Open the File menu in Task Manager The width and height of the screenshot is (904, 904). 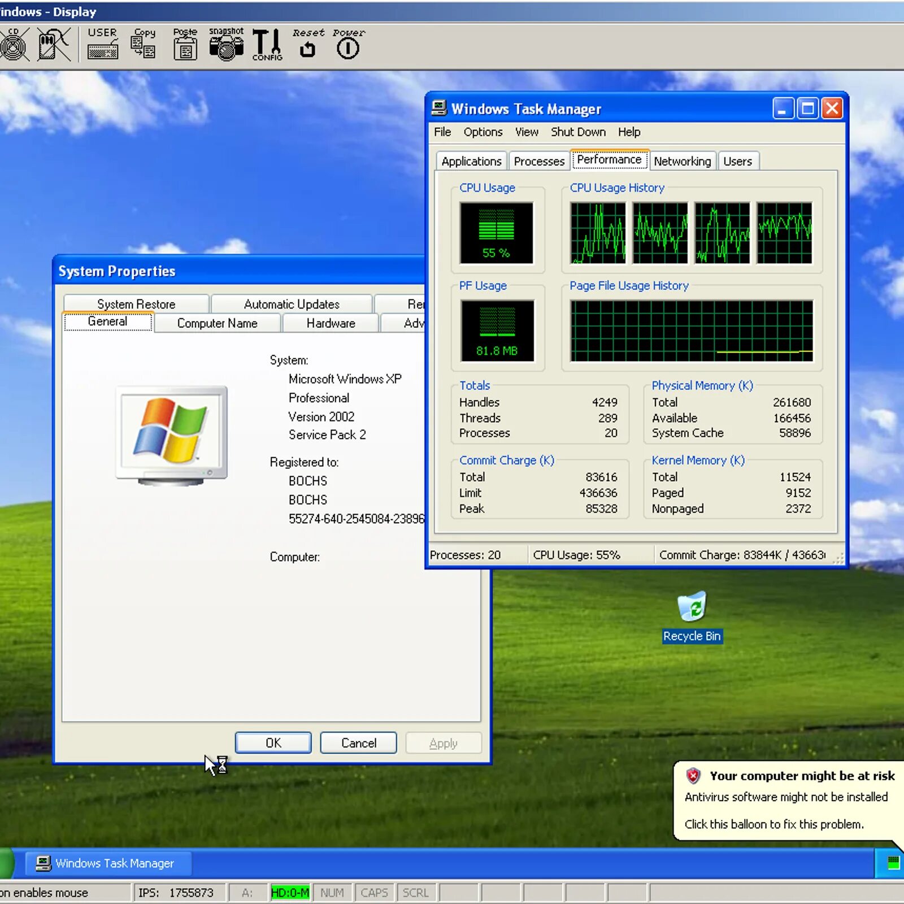(442, 132)
